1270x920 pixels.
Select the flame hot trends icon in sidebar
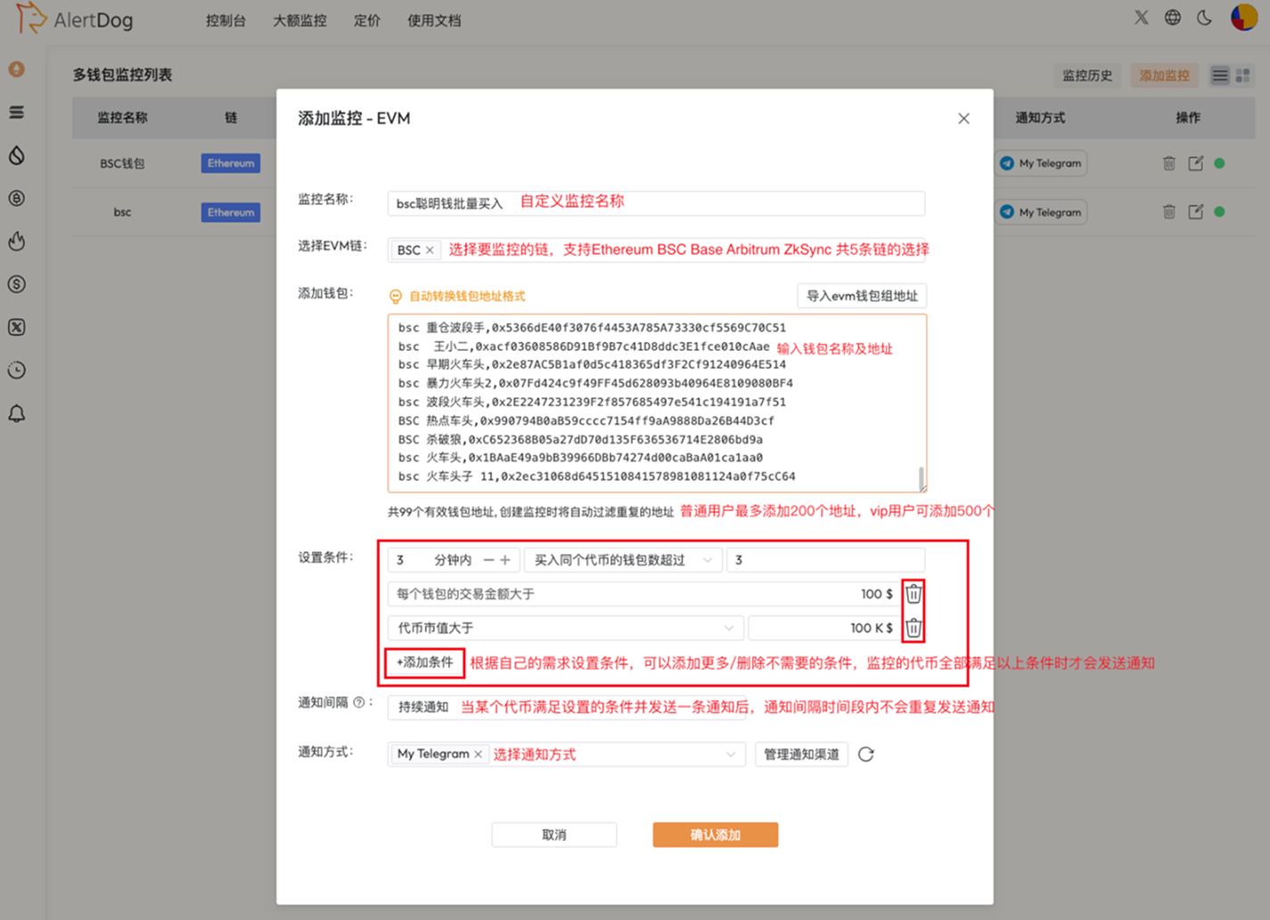coord(16,241)
